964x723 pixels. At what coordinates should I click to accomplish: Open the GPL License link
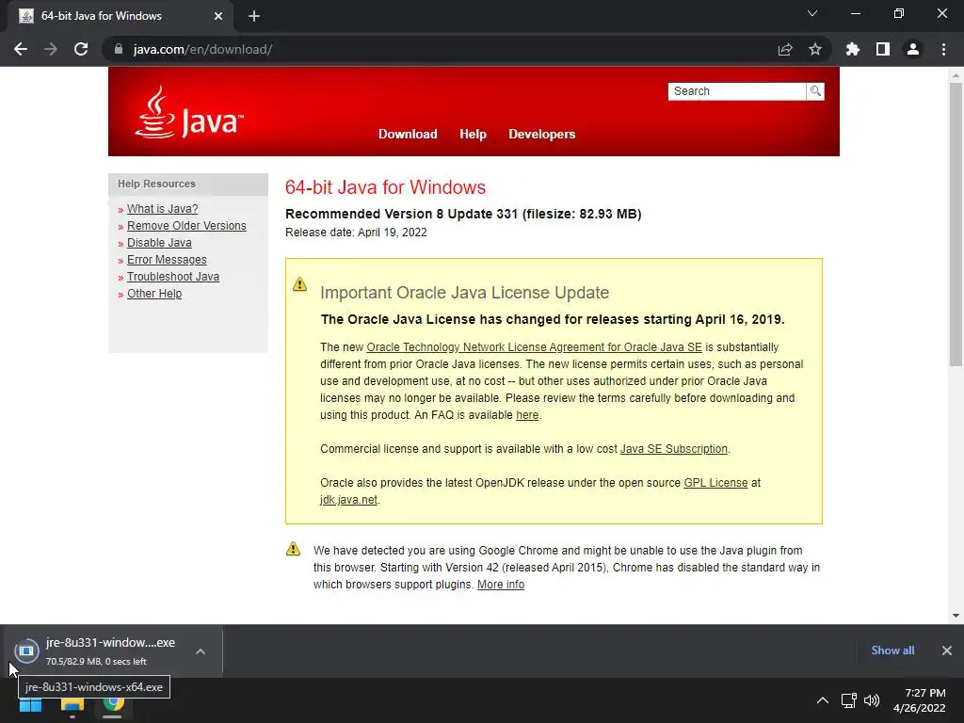(x=715, y=483)
